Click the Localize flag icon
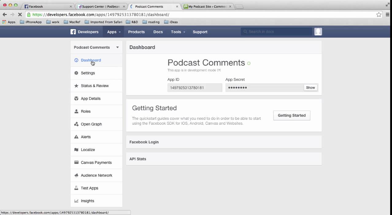392x215 pixels. [76, 150]
